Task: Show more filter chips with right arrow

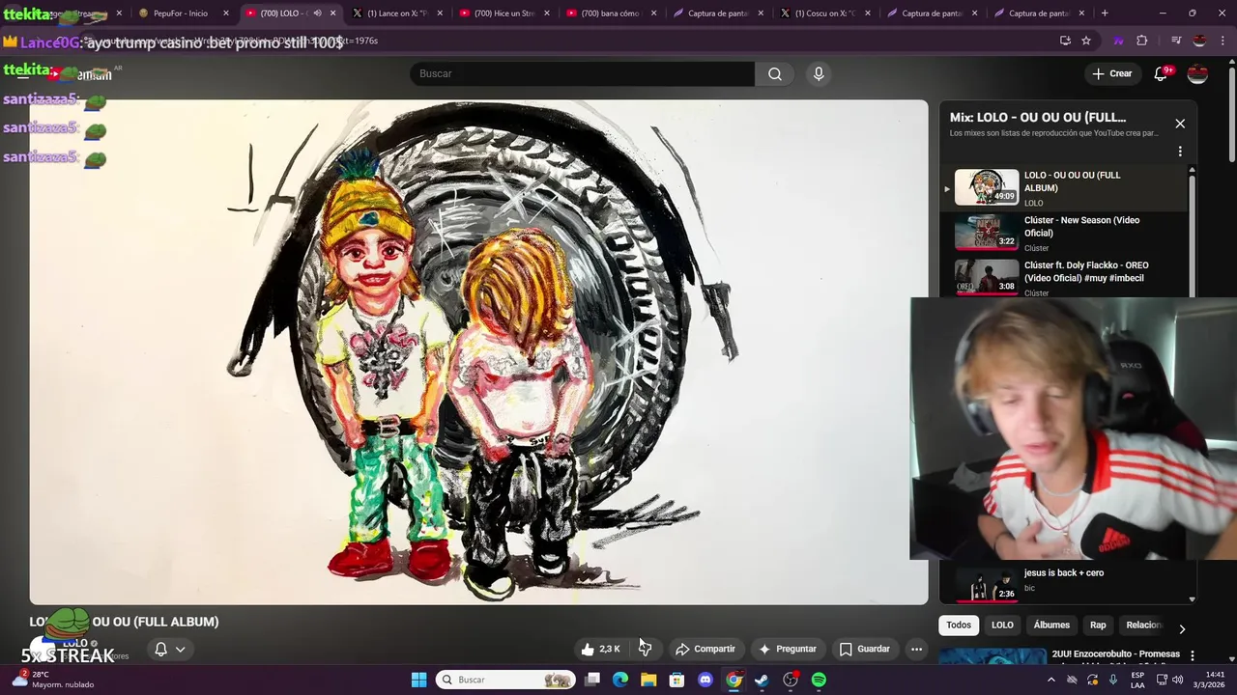Action: pyautogui.click(x=1182, y=628)
